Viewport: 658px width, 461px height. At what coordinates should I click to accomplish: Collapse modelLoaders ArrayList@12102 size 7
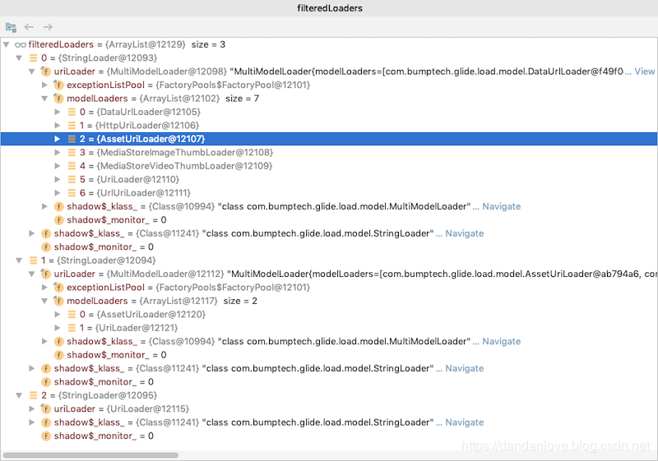[x=45, y=99]
